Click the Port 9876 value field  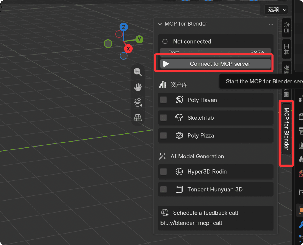[215, 52]
